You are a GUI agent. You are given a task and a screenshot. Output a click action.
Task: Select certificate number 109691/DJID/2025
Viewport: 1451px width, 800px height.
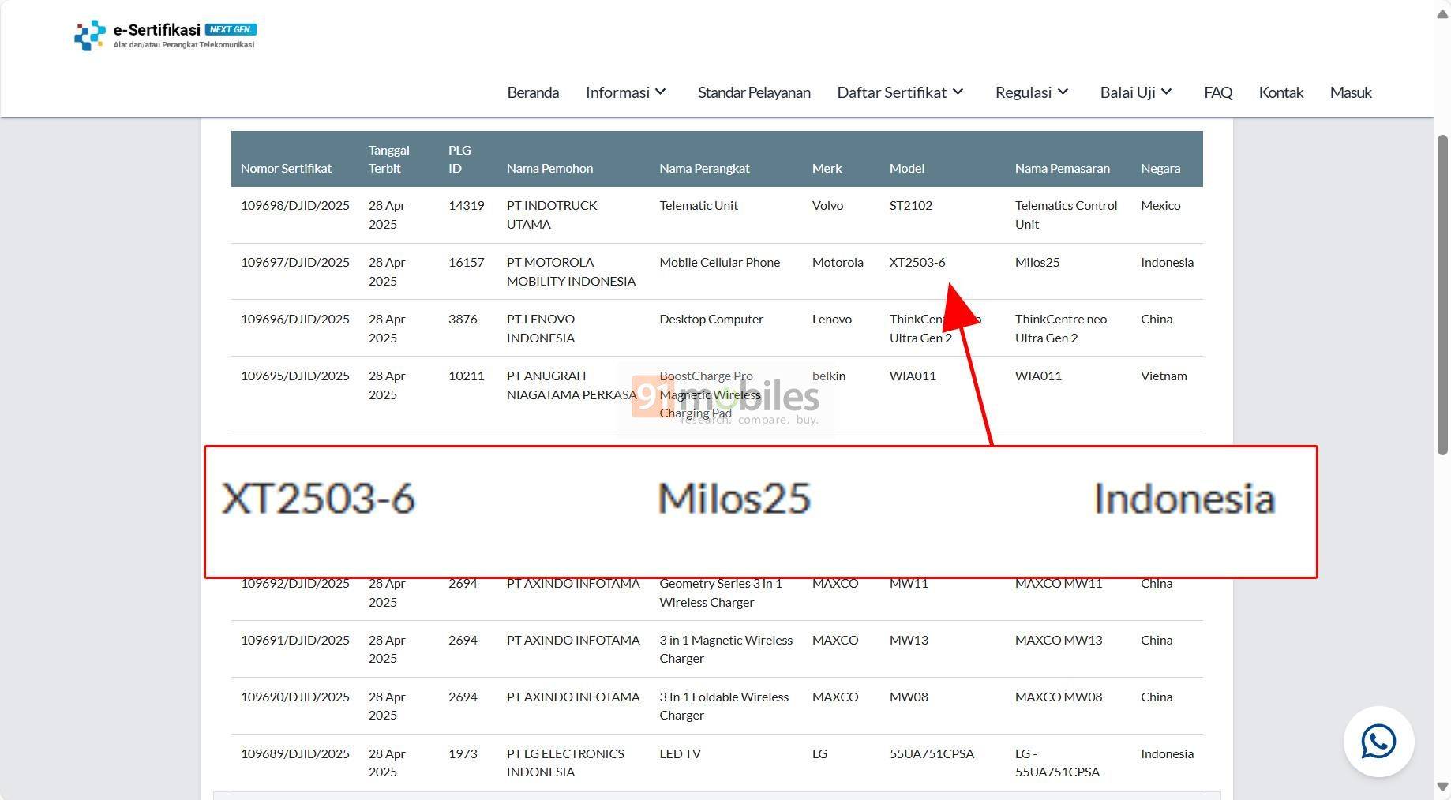(294, 641)
